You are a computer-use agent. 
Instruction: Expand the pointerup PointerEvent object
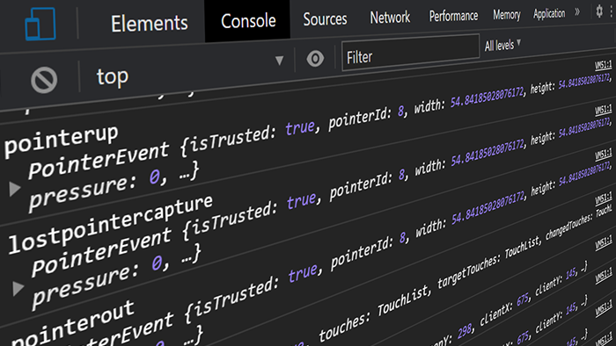(x=15, y=189)
